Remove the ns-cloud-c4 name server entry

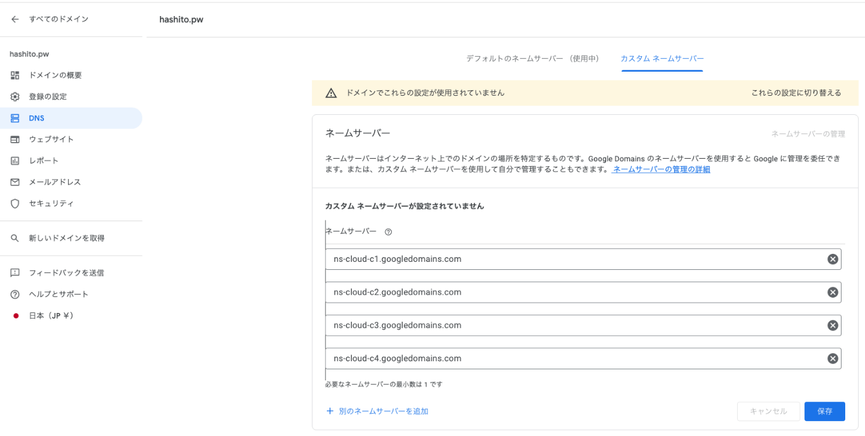pos(832,358)
